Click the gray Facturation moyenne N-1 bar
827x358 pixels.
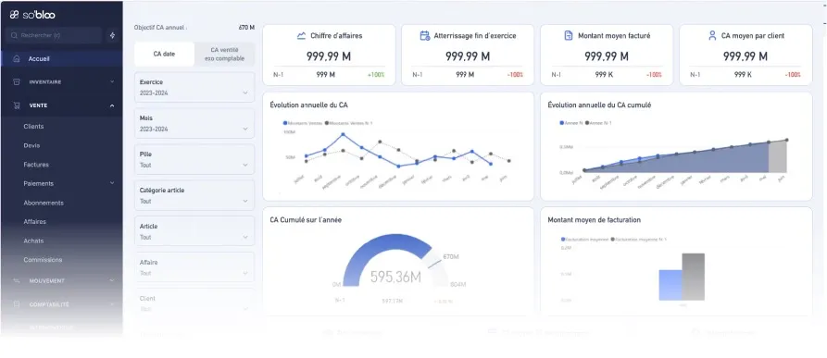coord(693,277)
